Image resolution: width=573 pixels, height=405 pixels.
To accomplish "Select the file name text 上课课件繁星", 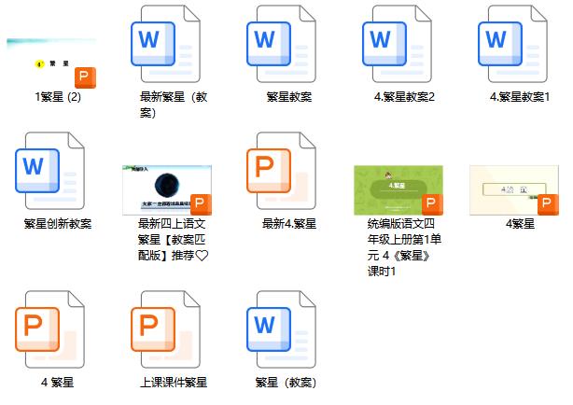I will tap(174, 383).
